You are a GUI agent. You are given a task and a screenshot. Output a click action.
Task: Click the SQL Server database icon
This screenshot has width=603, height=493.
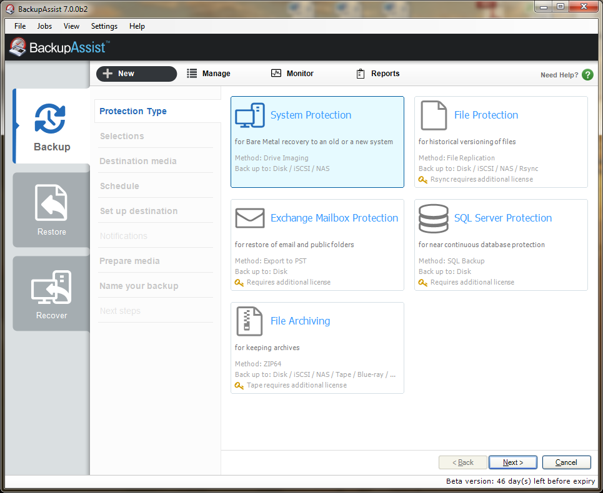[434, 218]
